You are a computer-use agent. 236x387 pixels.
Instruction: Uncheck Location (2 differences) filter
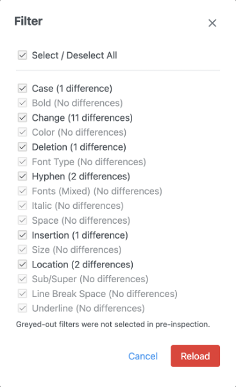pos(22,264)
